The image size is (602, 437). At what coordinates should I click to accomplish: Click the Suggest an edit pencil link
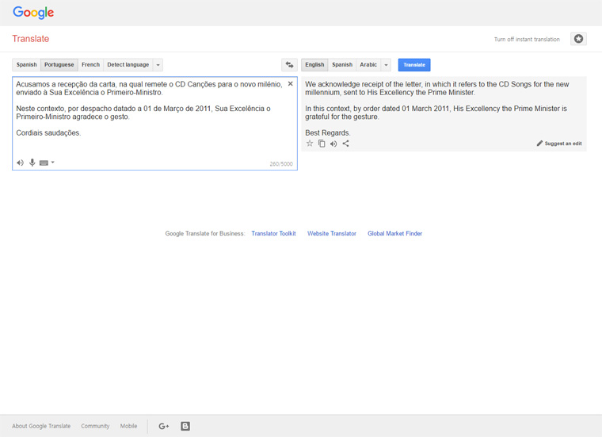pos(559,144)
